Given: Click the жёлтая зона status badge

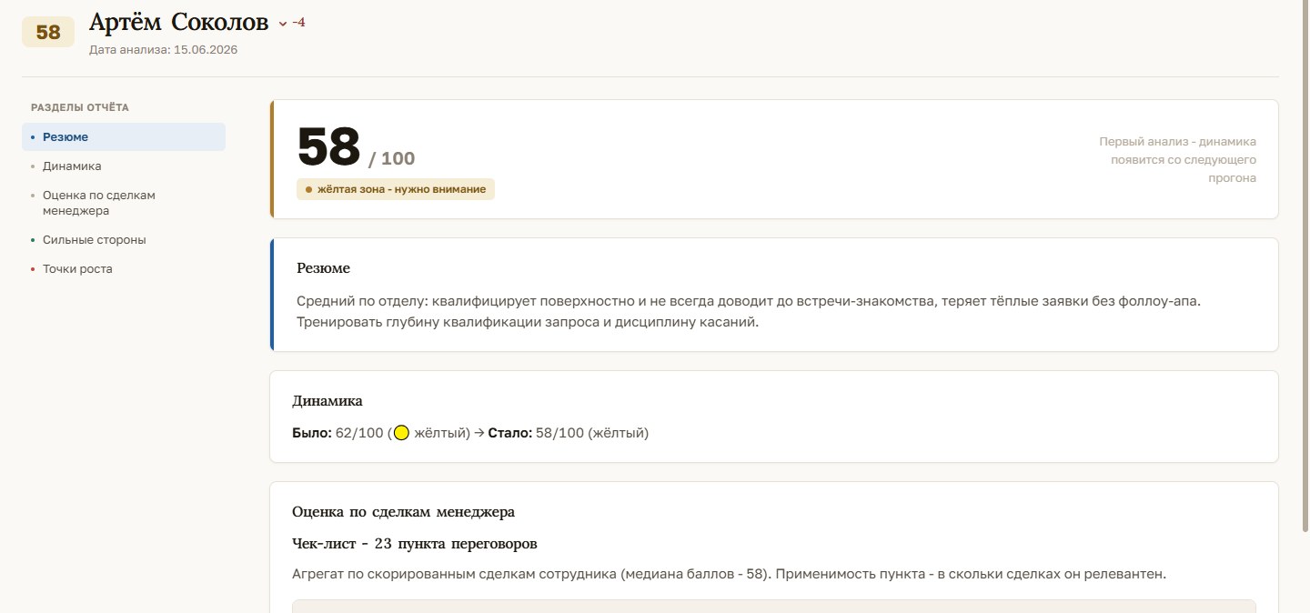Looking at the screenshot, I should (x=396, y=189).
